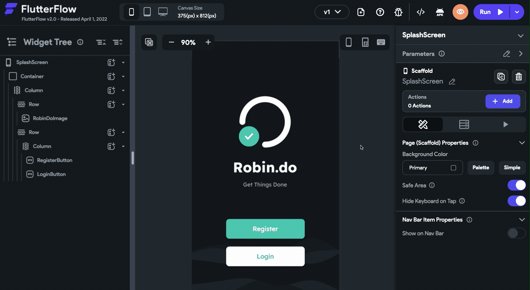
Task: Download the APK build
Action: [x=439, y=12]
